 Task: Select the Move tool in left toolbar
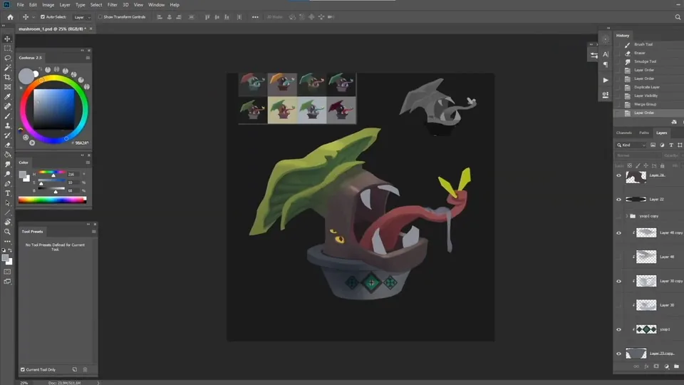7,38
